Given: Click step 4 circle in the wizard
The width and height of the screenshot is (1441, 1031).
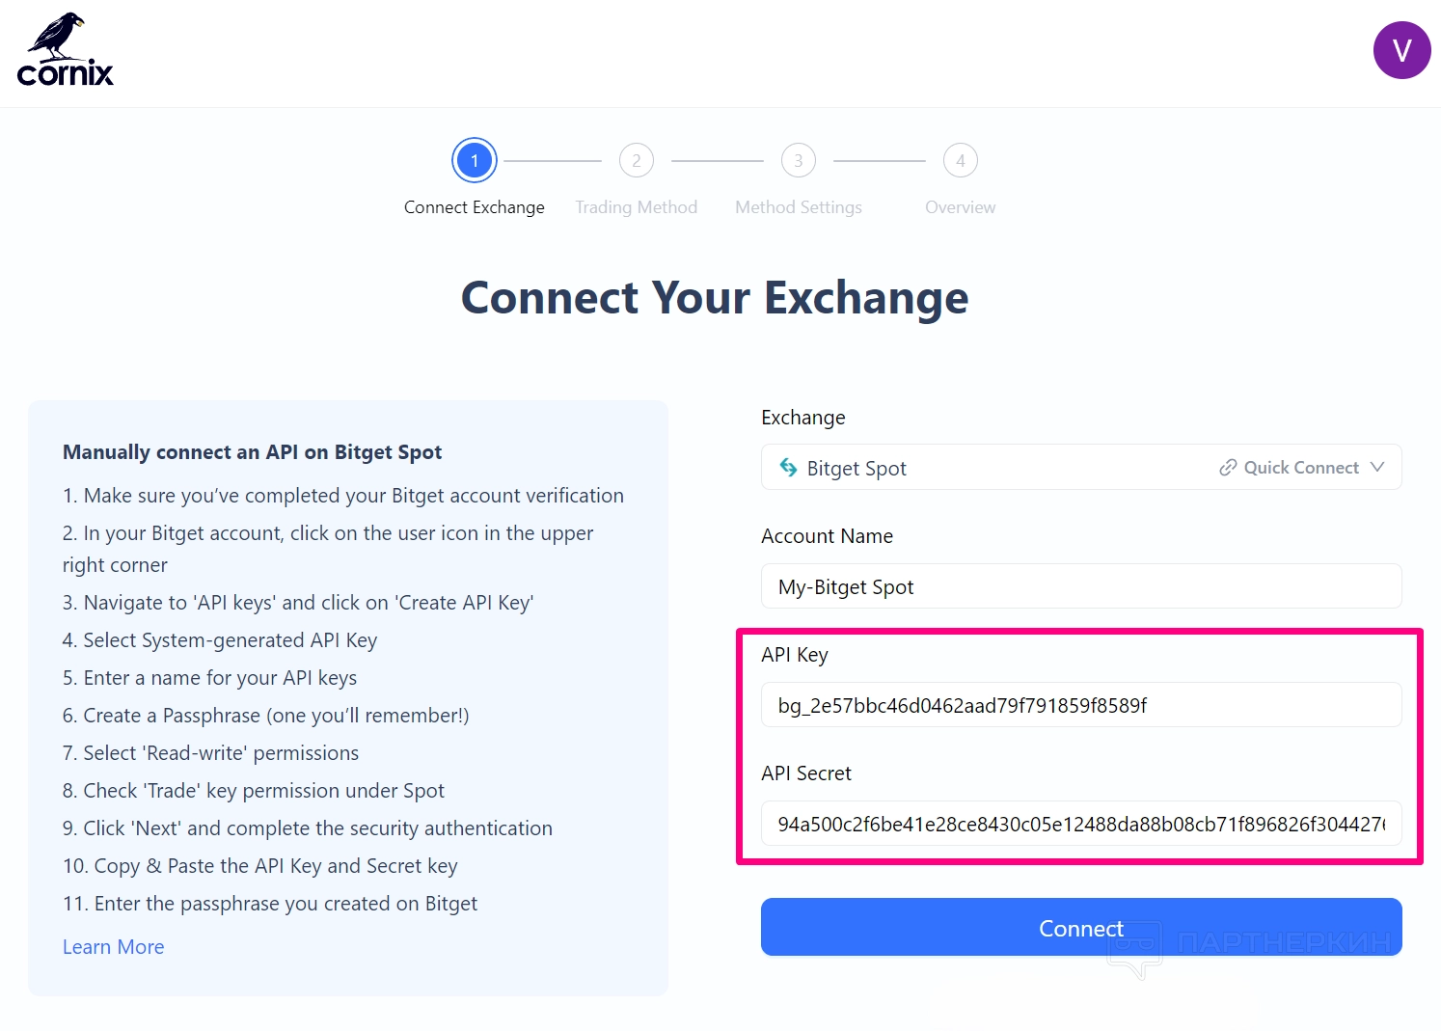Looking at the screenshot, I should point(960,161).
